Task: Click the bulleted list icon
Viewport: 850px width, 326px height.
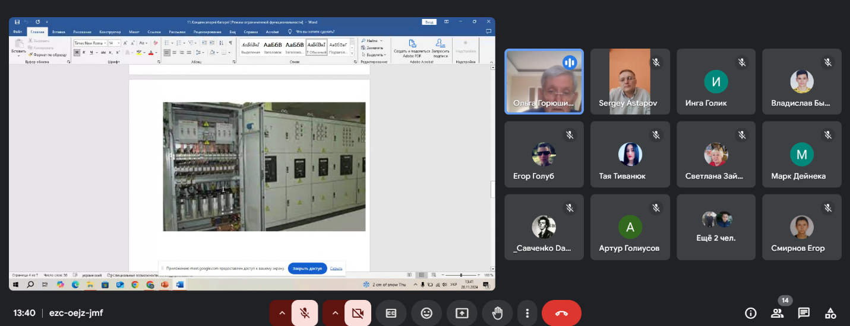Action: (x=167, y=43)
